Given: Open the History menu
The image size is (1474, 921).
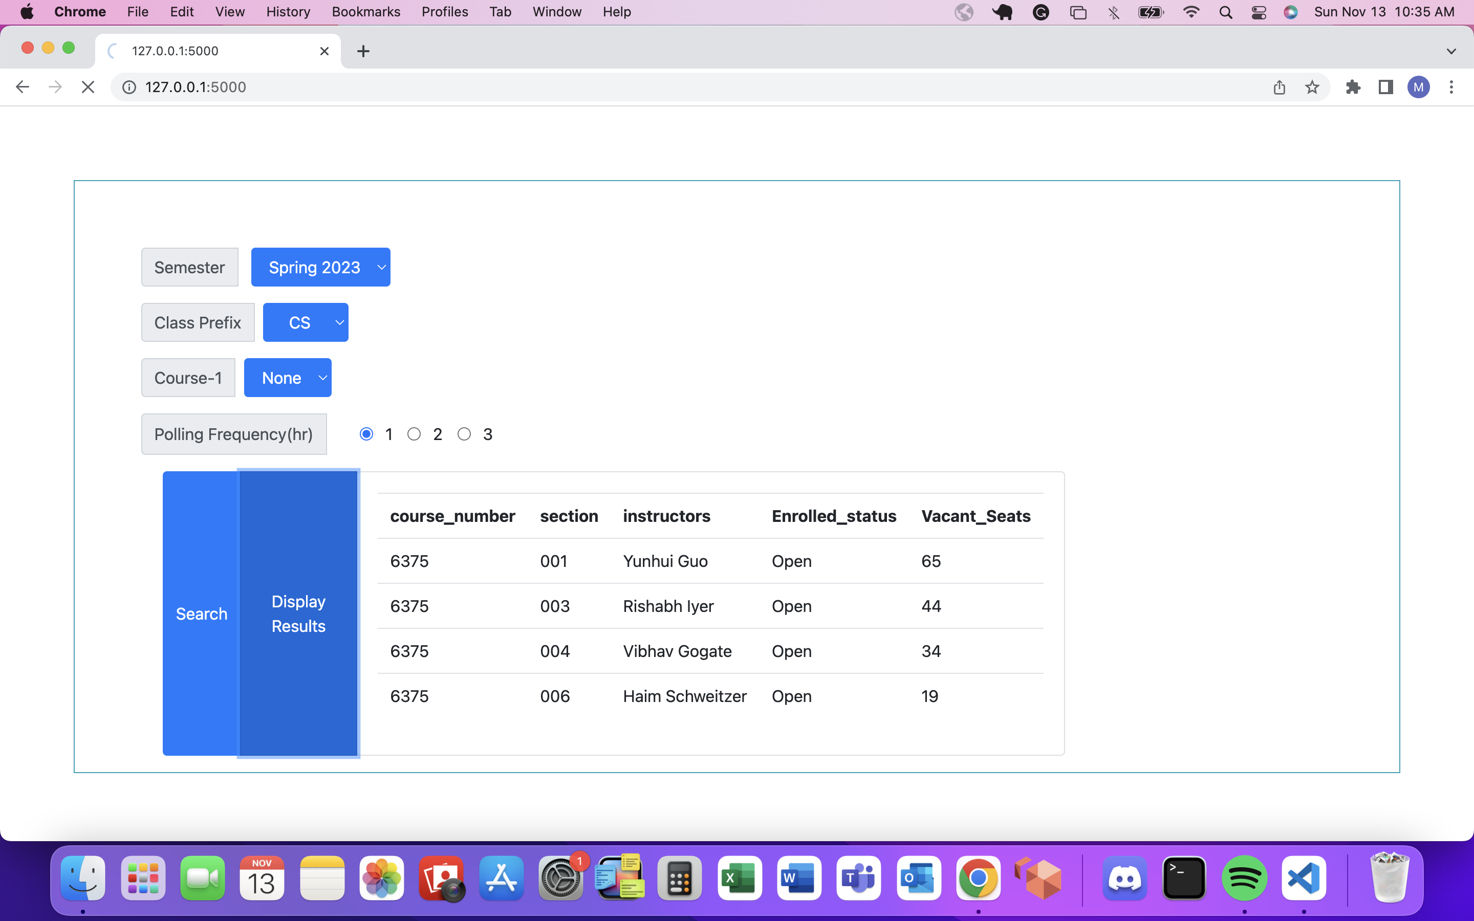Looking at the screenshot, I should point(288,12).
